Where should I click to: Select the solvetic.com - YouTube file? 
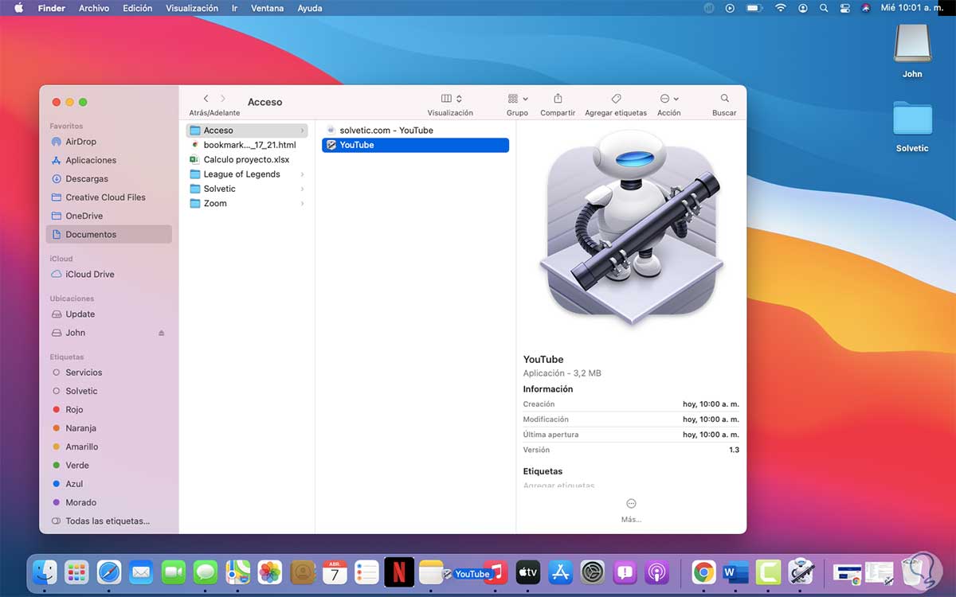click(x=415, y=131)
